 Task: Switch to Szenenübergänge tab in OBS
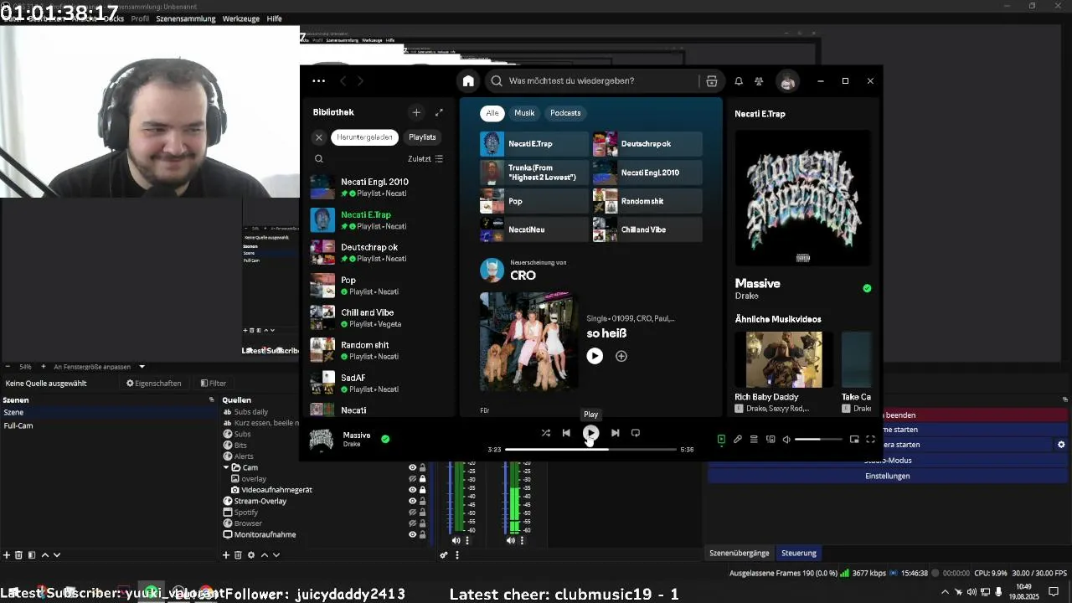point(740,553)
